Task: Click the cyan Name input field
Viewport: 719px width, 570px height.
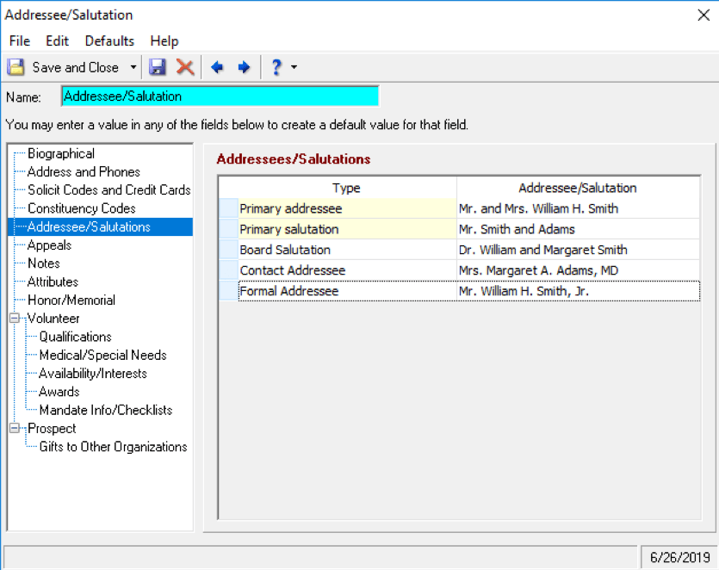Action: click(220, 96)
